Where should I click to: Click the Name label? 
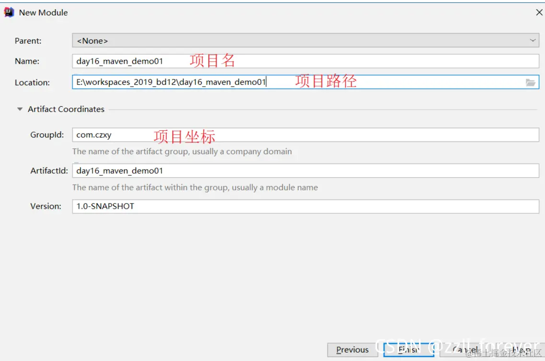point(27,61)
